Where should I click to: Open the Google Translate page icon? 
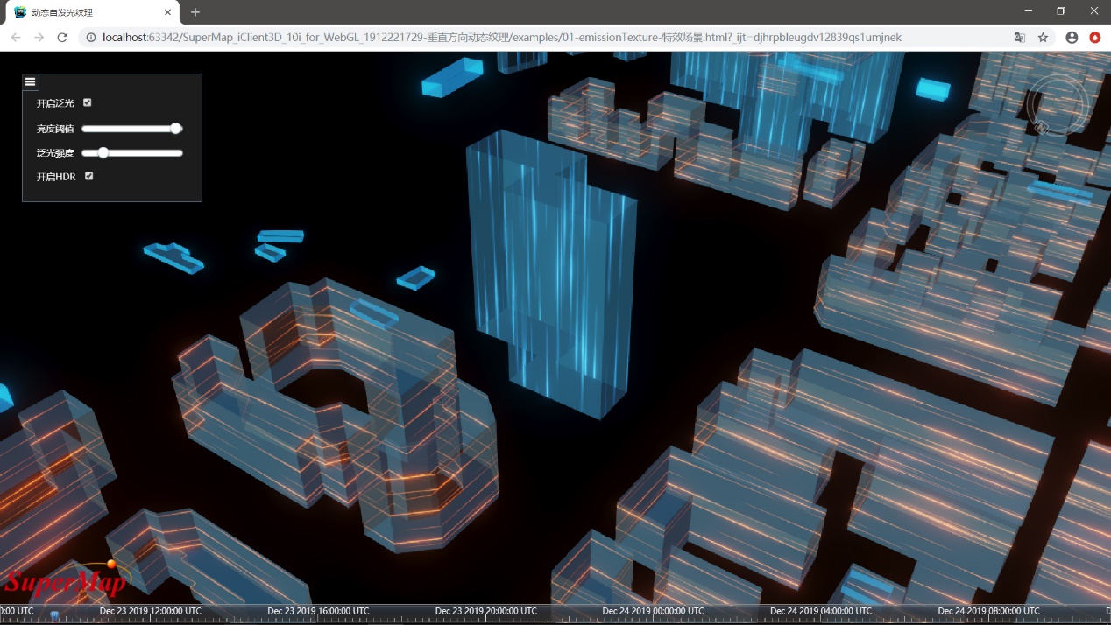point(1019,38)
